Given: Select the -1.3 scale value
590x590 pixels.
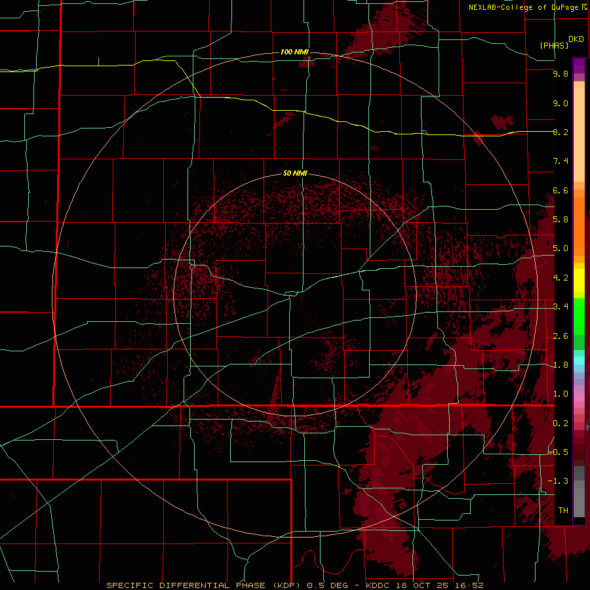Looking at the screenshot, I should [559, 481].
